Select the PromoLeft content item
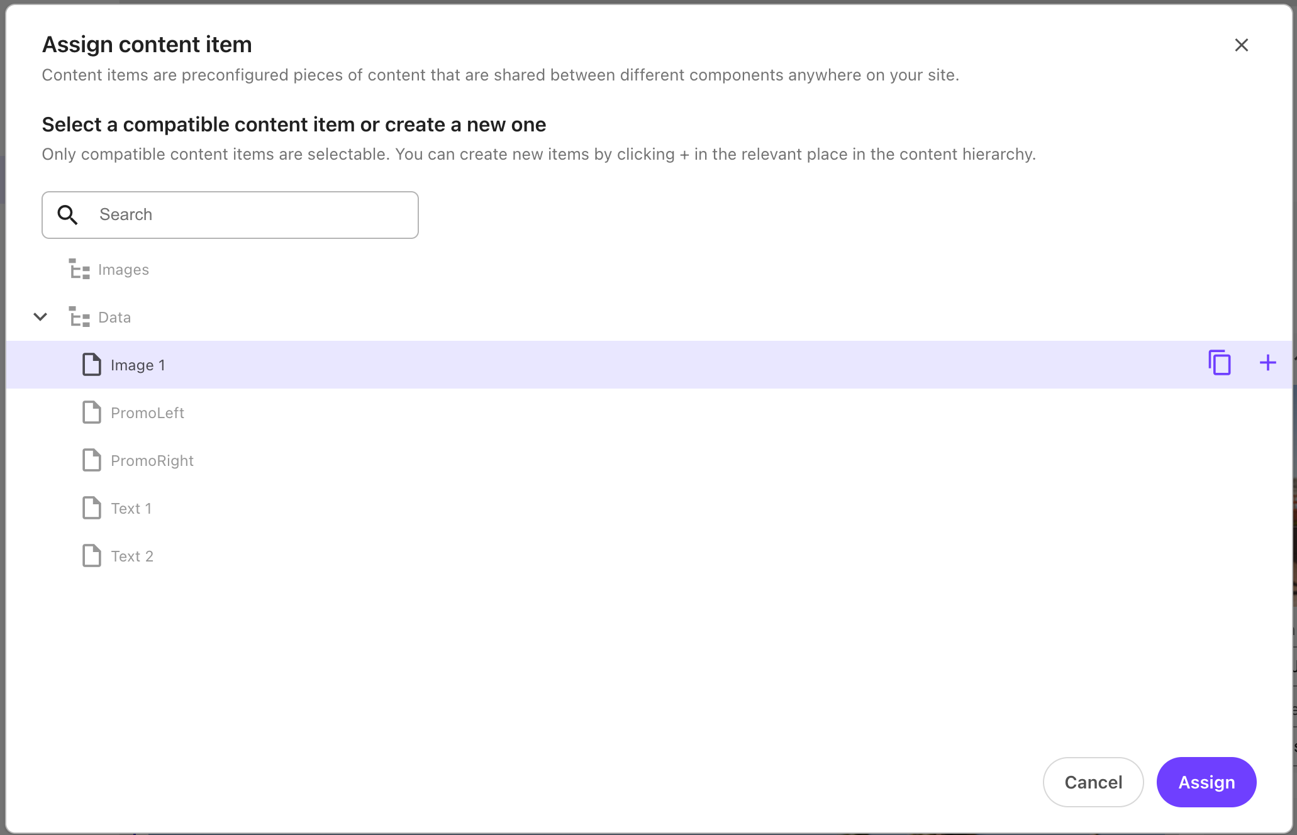This screenshot has width=1297, height=835. click(x=148, y=412)
